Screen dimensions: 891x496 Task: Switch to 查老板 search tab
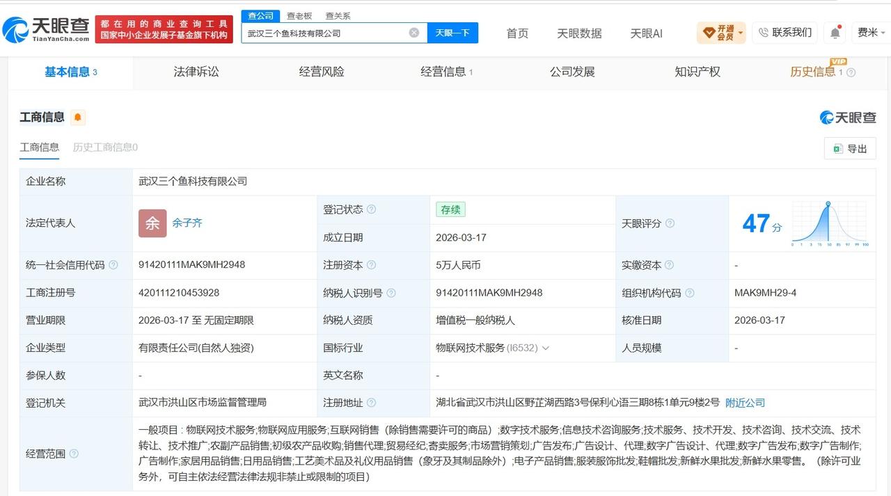pos(299,15)
